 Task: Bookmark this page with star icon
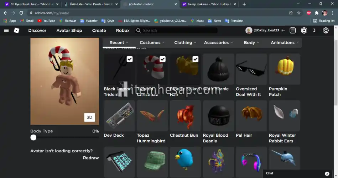coord(299,13)
